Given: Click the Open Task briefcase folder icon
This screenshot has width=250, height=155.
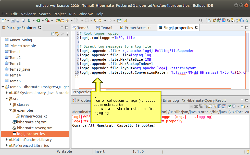Looking at the screenshot, I should pos(62,20).
